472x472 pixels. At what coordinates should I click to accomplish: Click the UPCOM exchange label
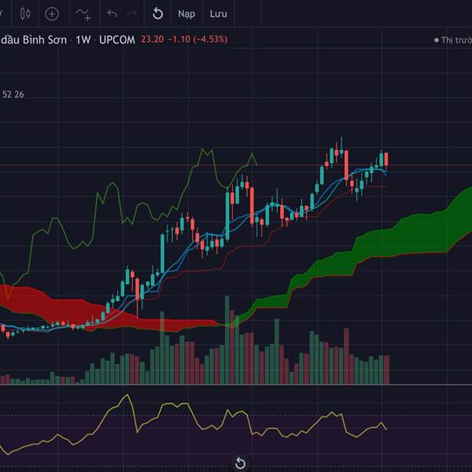[116, 40]
